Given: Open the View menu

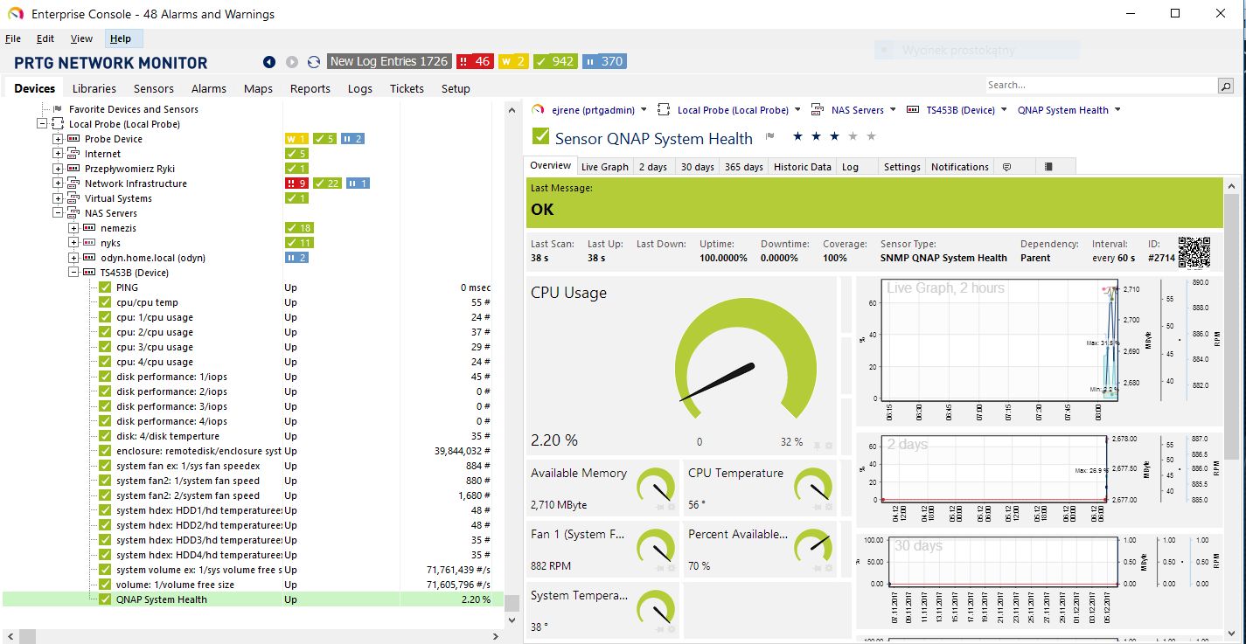Looking at the screenshot, I should tap(81, 38).
